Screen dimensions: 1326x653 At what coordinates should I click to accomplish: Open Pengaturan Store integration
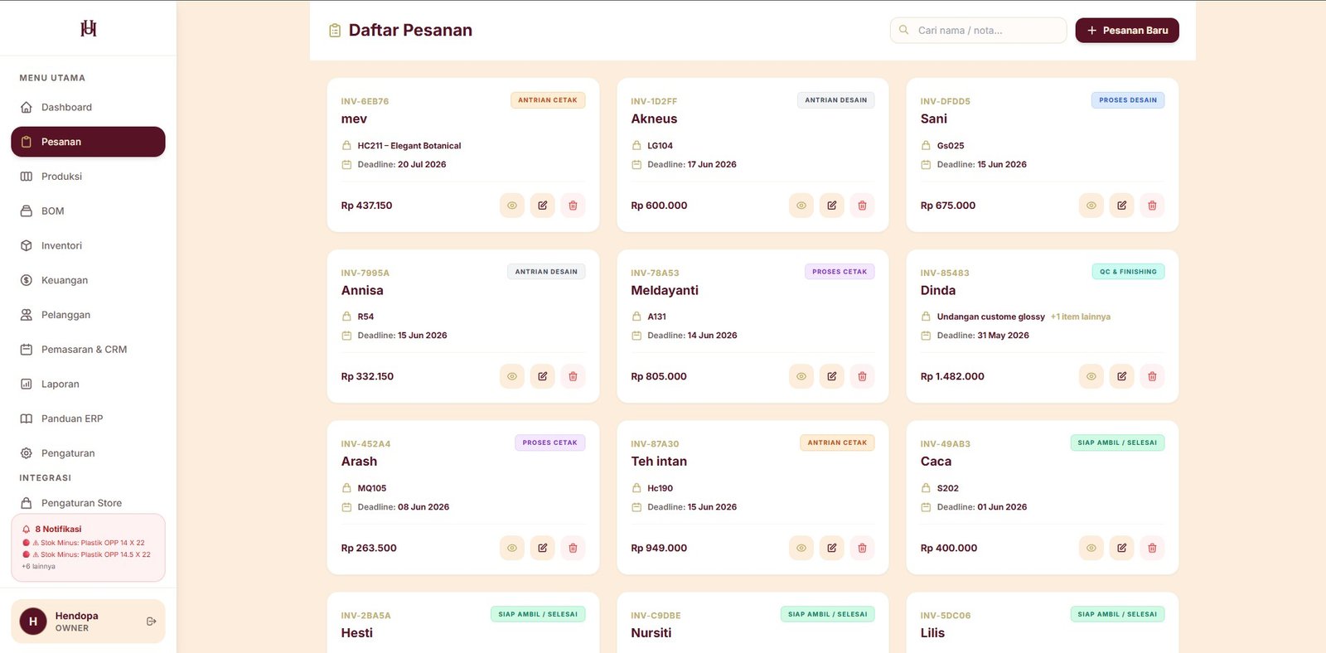click(x=88, y=503)
